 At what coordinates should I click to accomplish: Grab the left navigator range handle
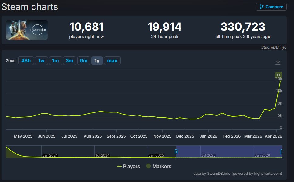[176, 151]
